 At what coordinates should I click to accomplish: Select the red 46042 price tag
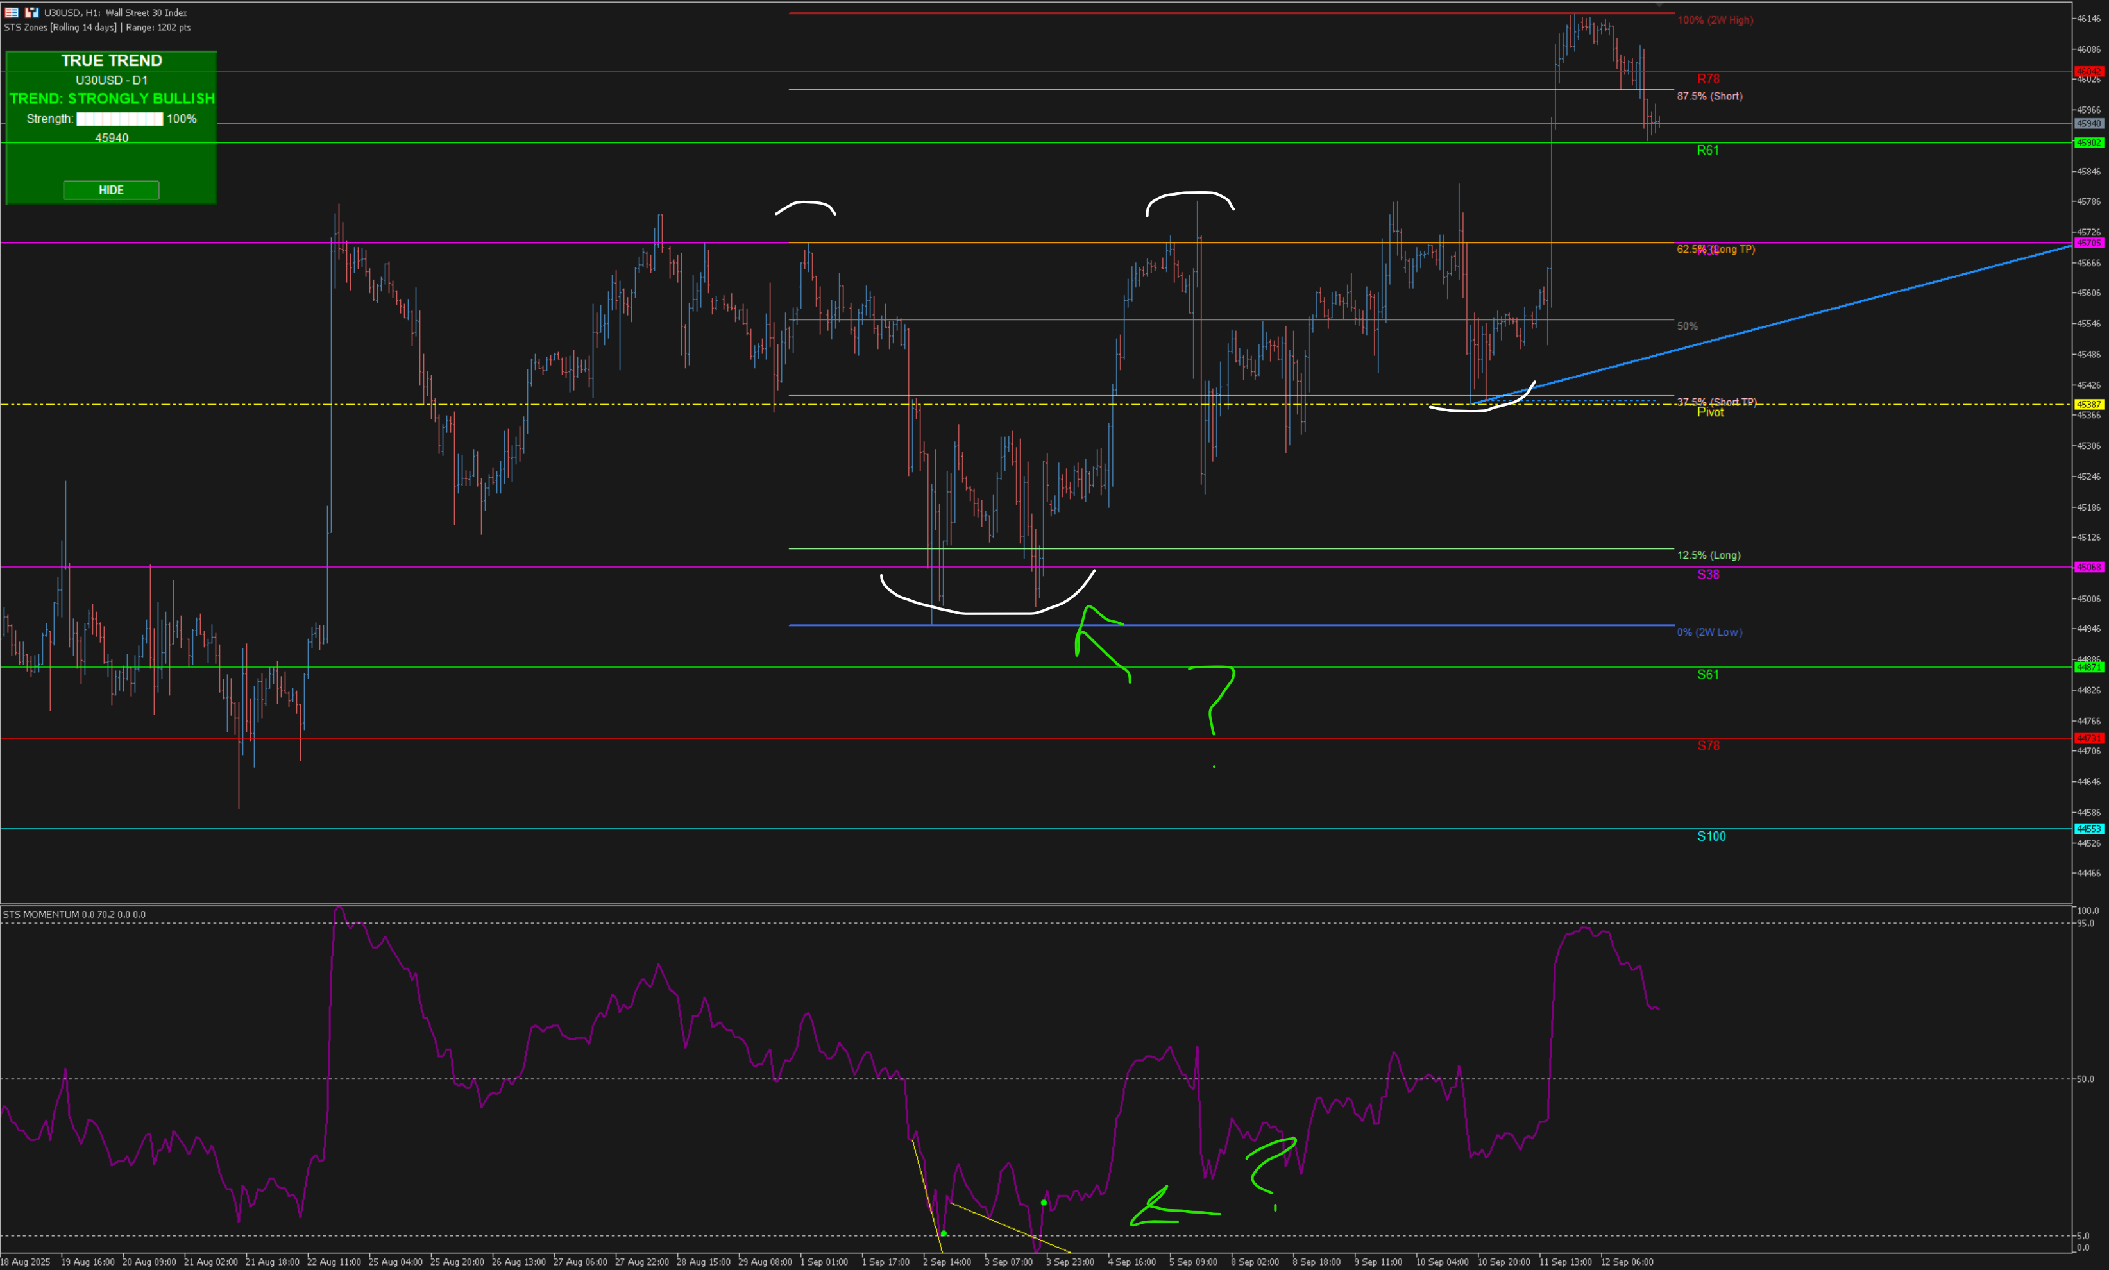click(x=2088, y=71)
